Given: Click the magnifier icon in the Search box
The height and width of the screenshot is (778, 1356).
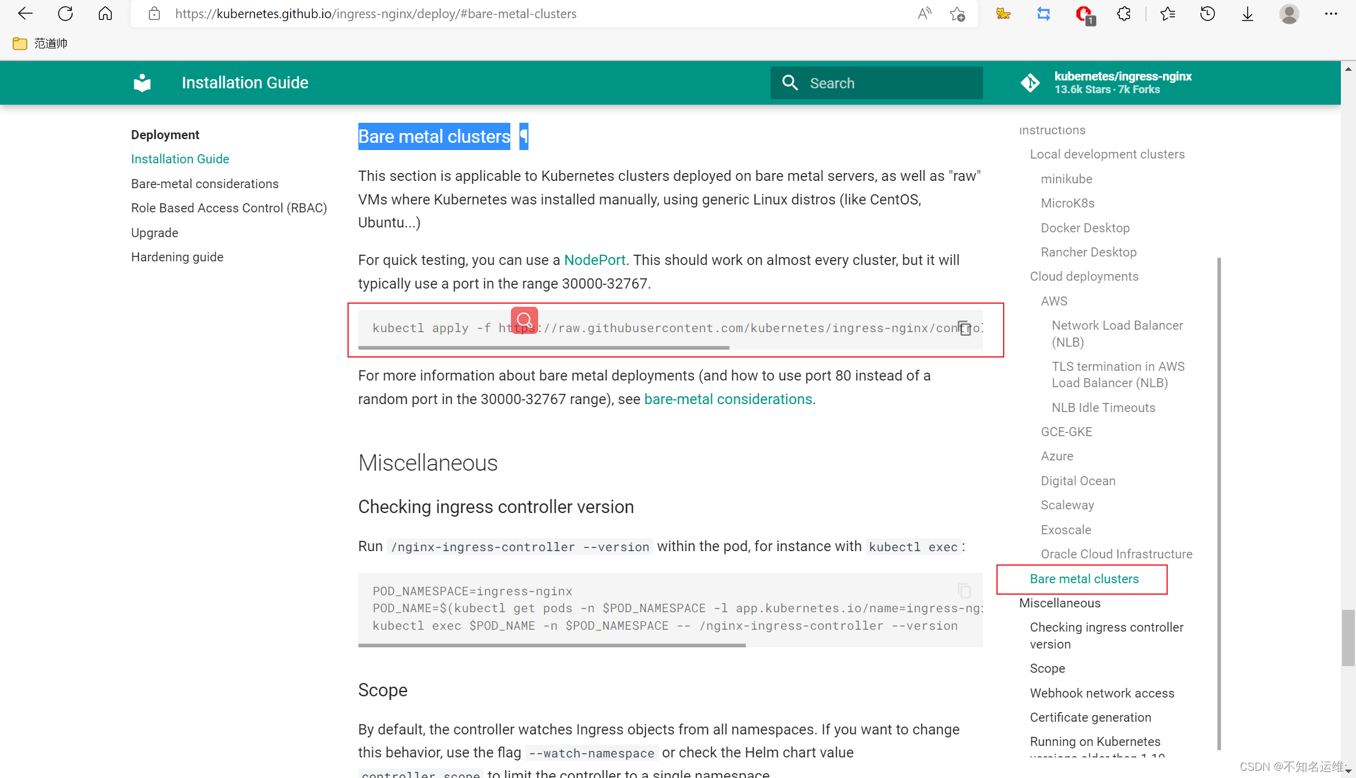Looking at the screenshot, I should [x=790, y=83].
